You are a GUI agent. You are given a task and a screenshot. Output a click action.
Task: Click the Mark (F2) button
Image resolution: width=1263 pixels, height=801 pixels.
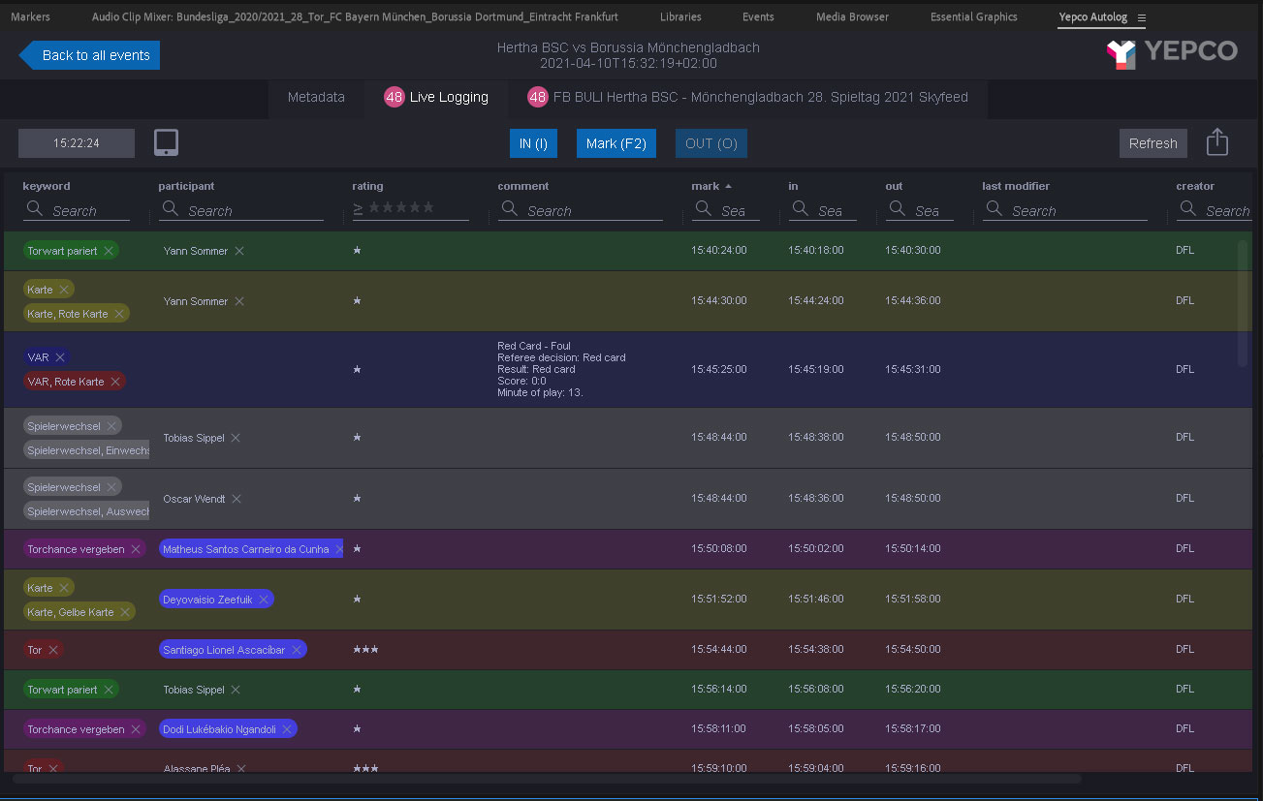click(x=616, y=143)
